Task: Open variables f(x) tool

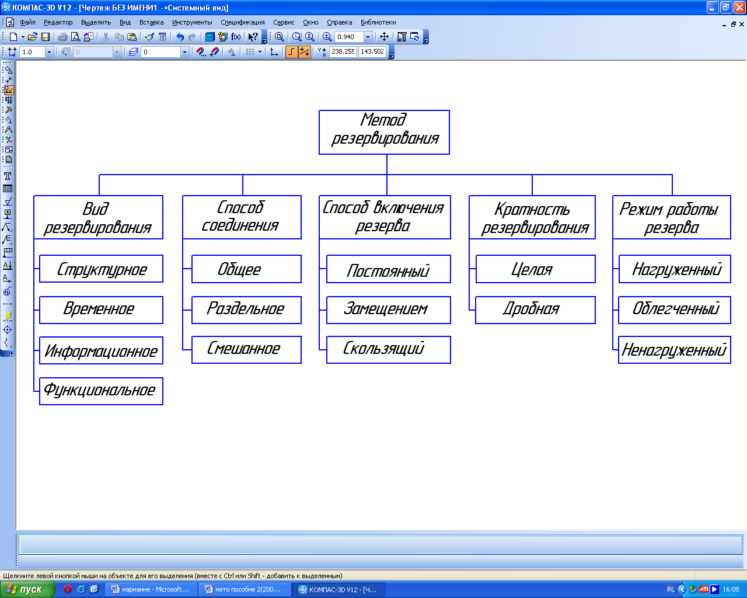Action: tap(236, 37)
